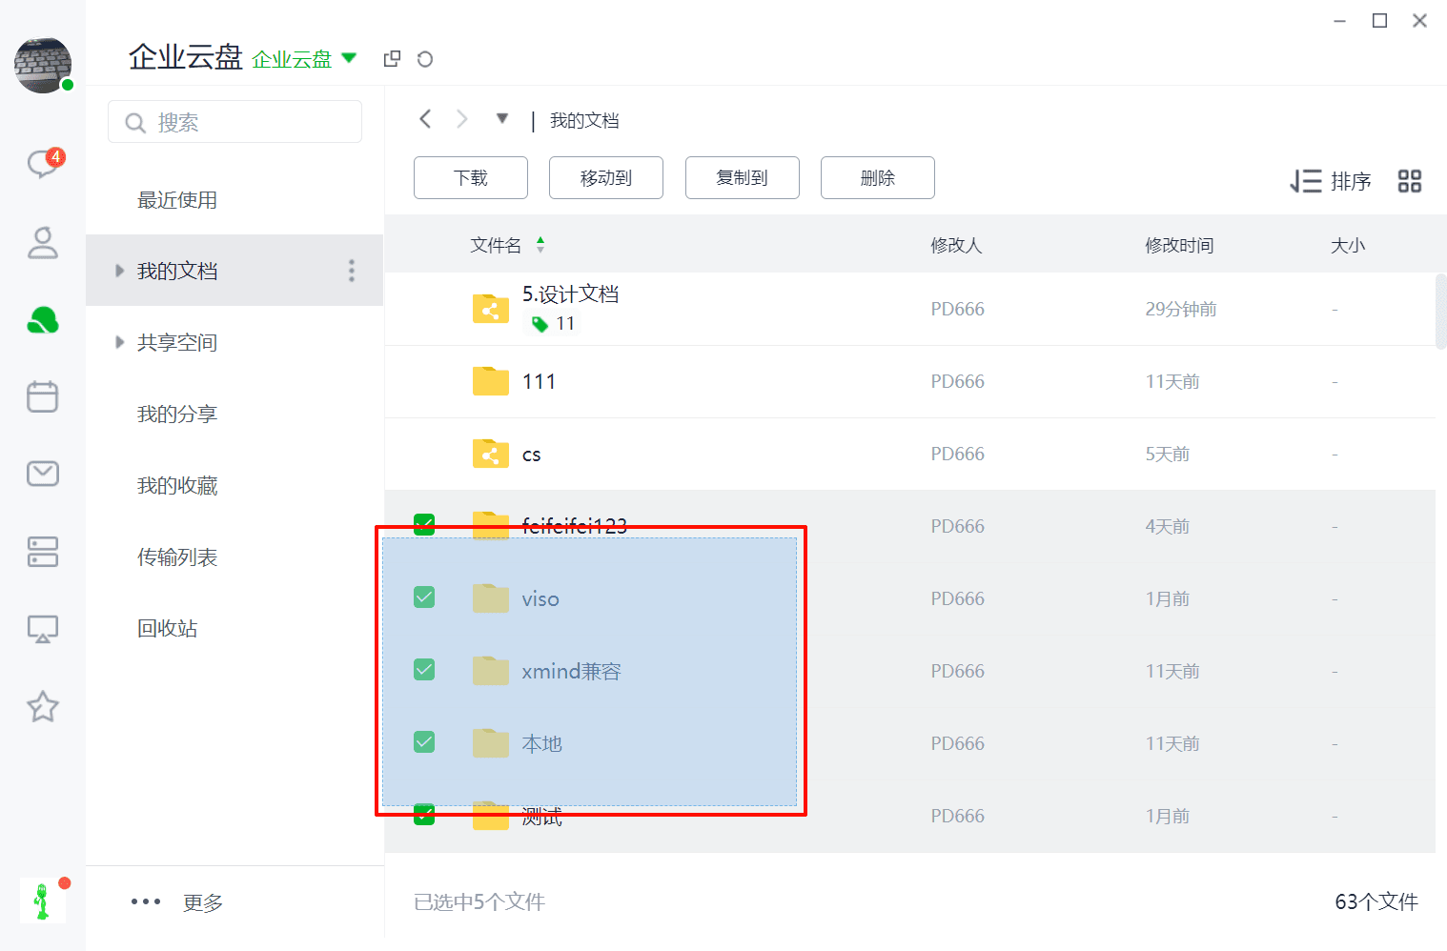Click the 大小 column header
The width and height of the screenshot is (1447, 951).
click(1348, 245)
